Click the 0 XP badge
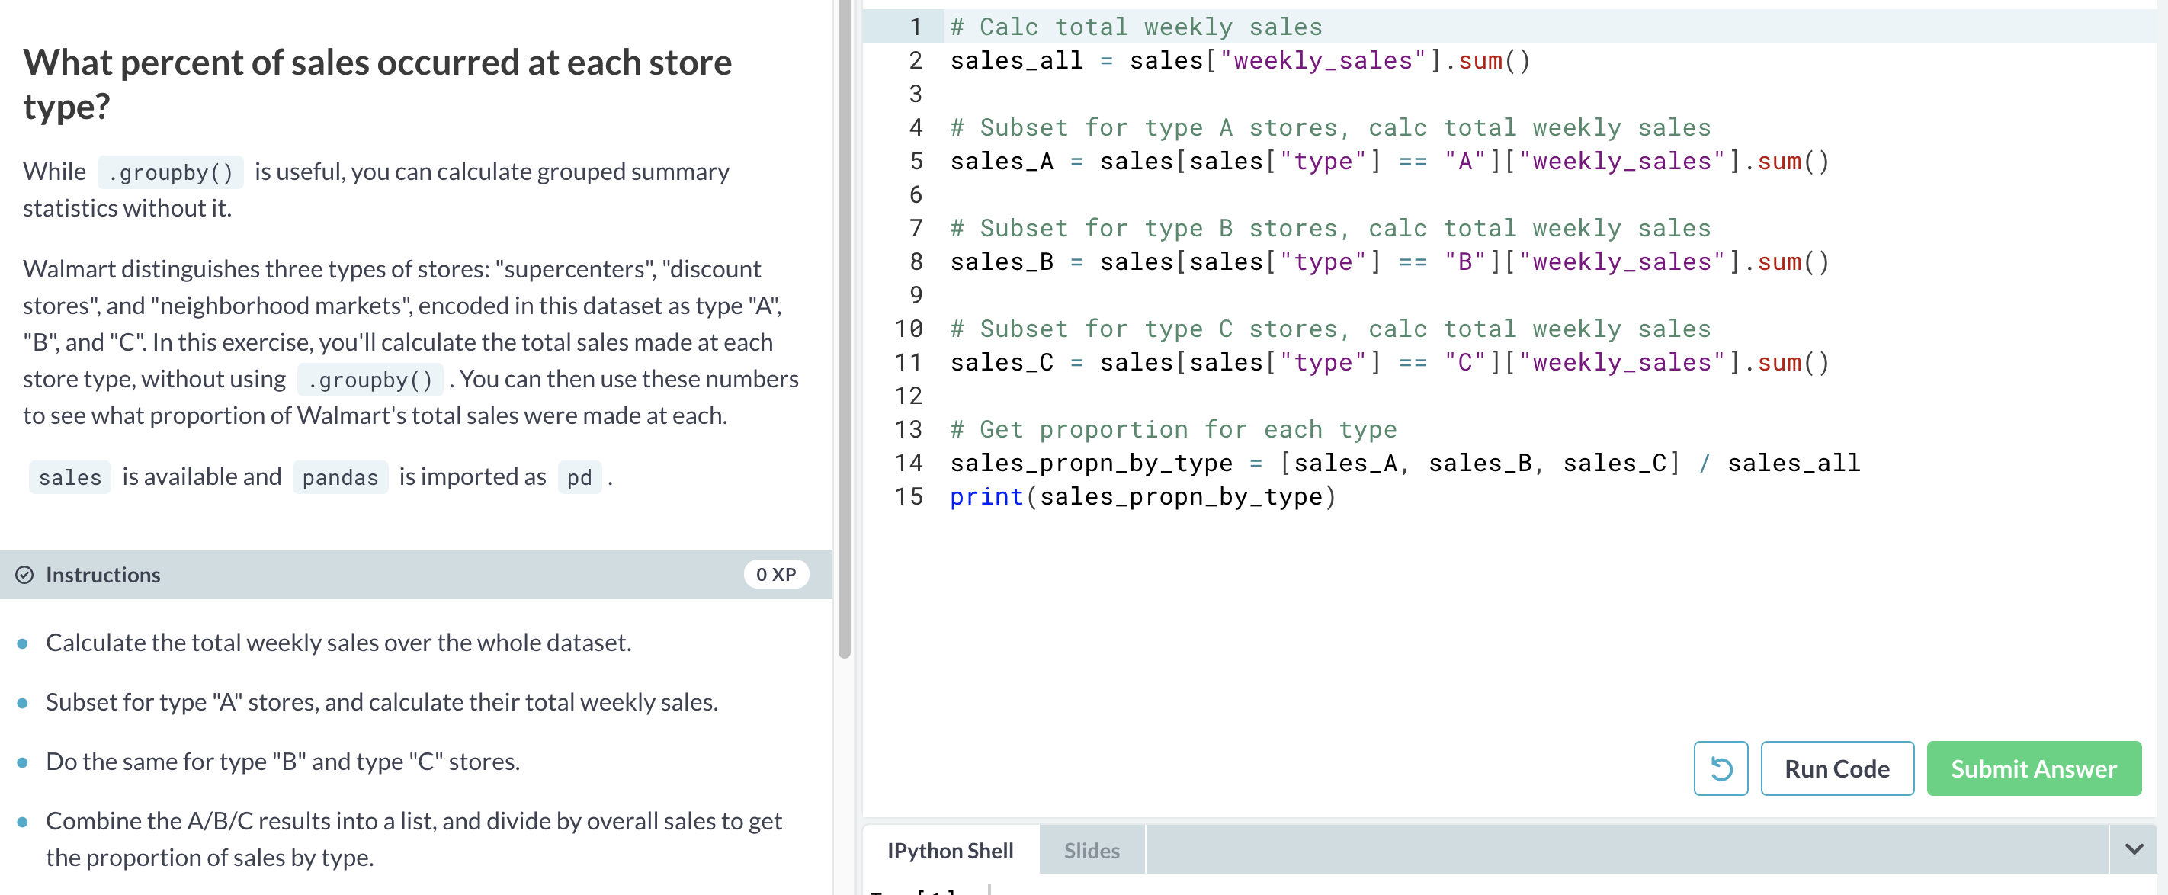The width and height of the screenshot is (2168, 895). point(775,574)
